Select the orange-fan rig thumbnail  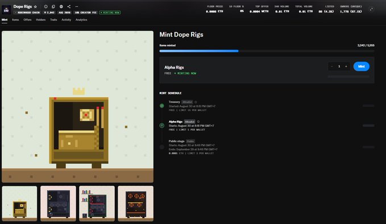pos(135,204)
